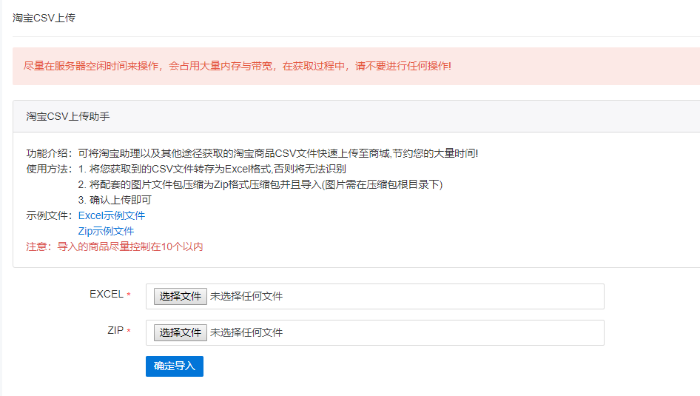
Task: Click the ZIP file input field
Action: tap(375, 332)
